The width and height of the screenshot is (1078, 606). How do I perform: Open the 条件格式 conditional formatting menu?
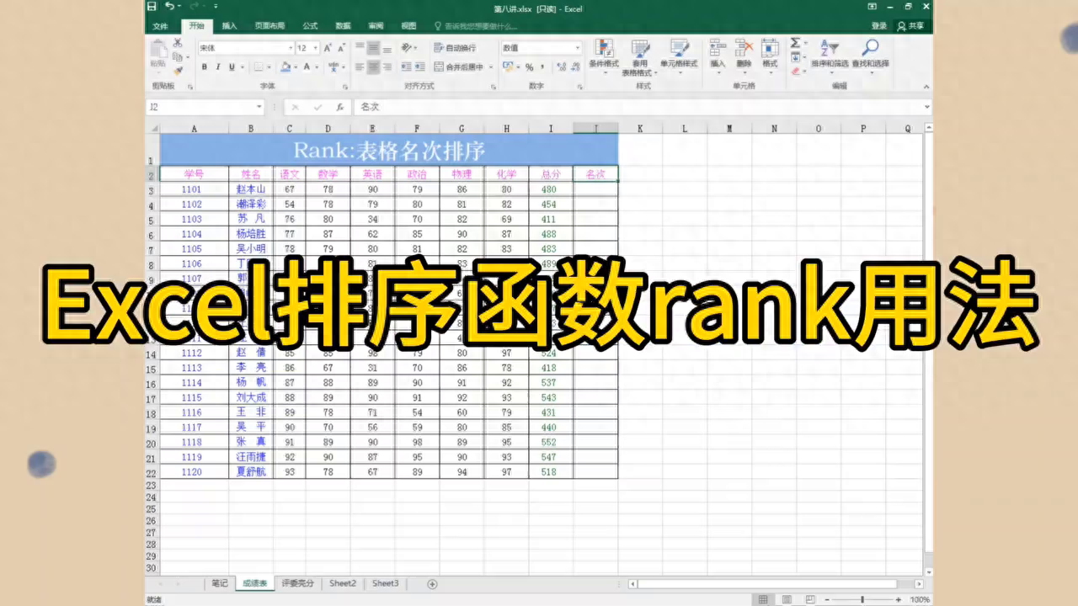pyautogui.click(x=603, y=56)
